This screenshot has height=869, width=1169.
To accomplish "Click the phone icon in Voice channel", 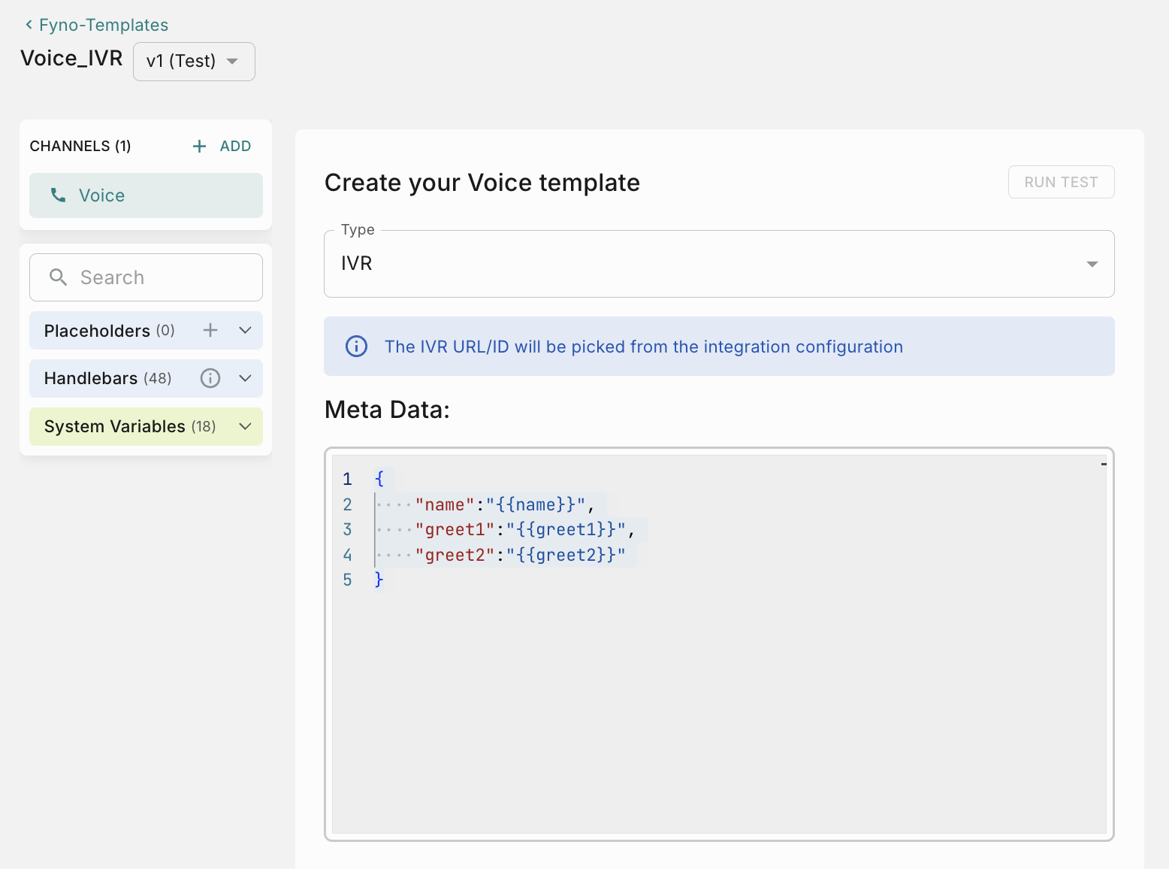I will click(58, 195).
